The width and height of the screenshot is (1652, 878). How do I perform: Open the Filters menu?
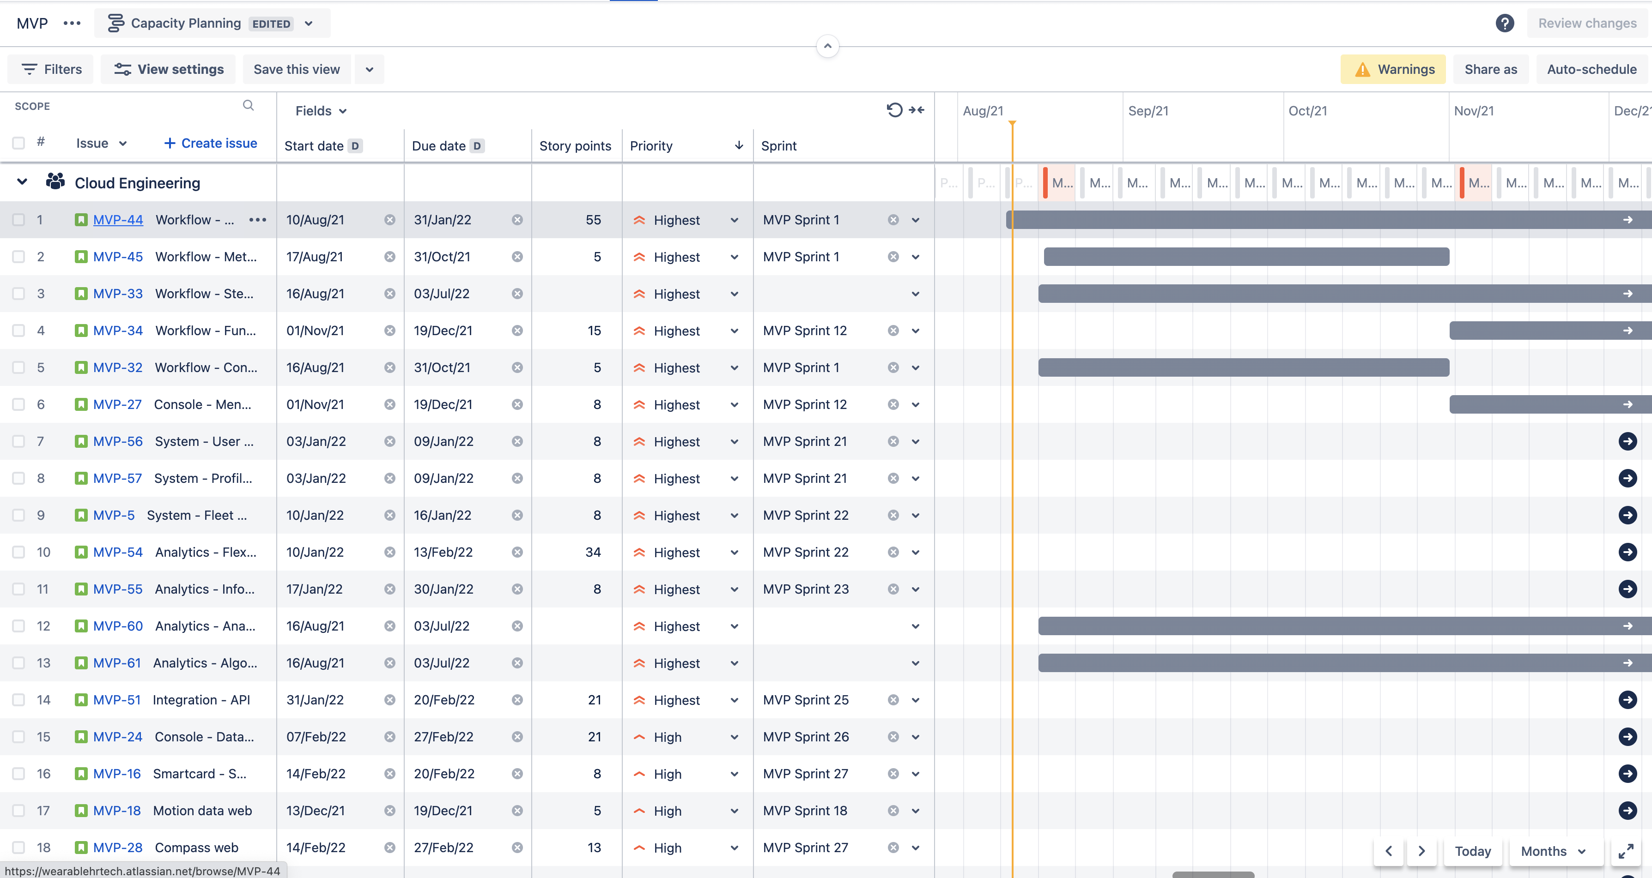pyautogui.click(x=51, y=69)
